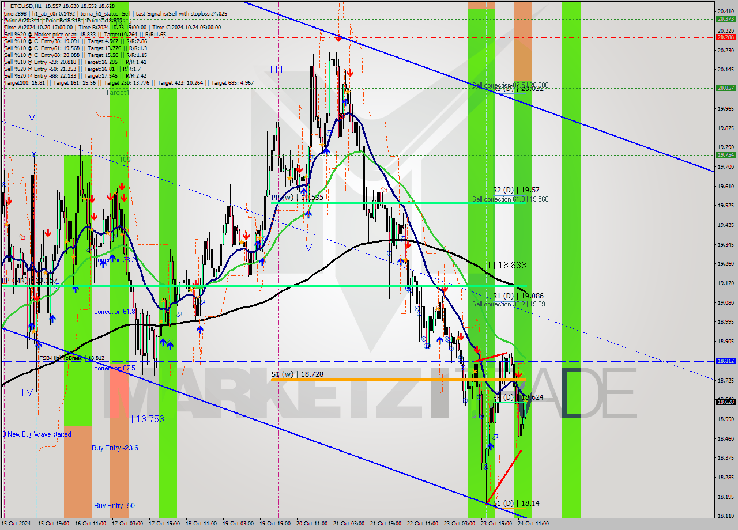Image resolution: width=738 pixels, height=530 pixels.
Task: Click the green 20.373 price tag on axis
Action: point(725,18)
